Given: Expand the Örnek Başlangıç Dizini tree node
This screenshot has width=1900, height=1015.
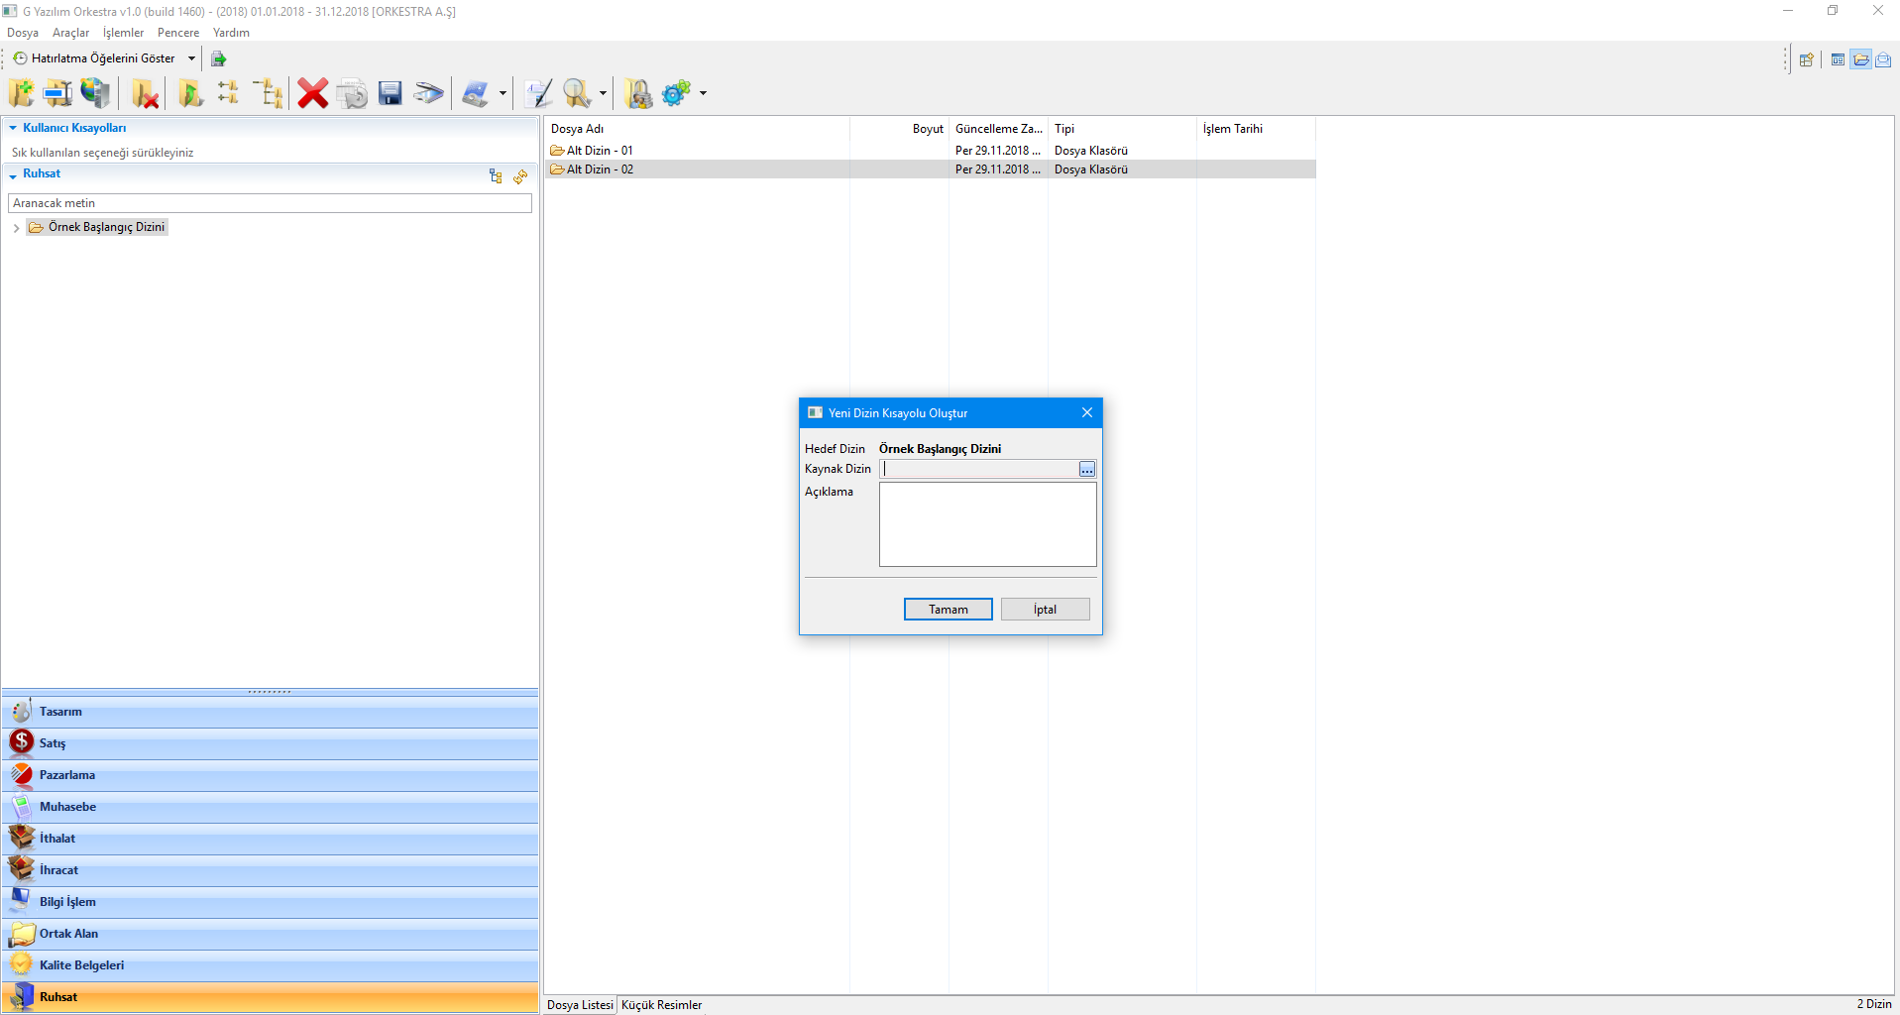Looking at the screenshot, I should pos(16,228).
